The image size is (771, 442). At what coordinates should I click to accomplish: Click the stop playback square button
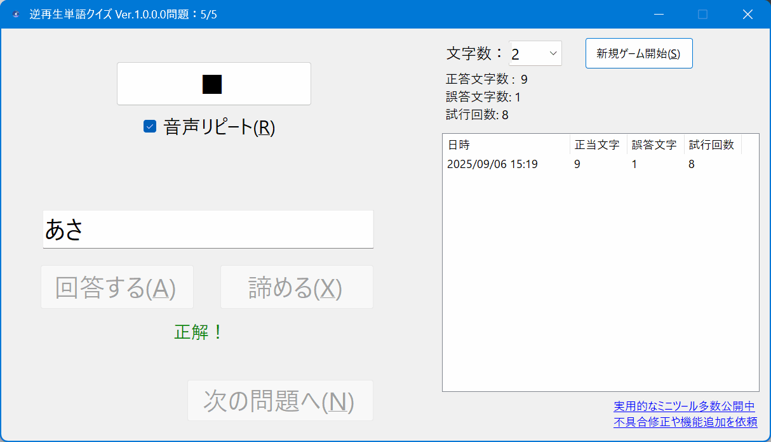click(213, 84)
